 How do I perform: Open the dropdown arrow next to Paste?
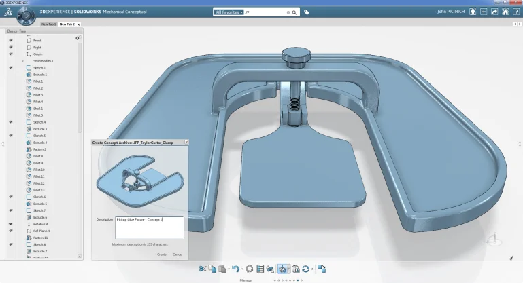click(228, 269)
